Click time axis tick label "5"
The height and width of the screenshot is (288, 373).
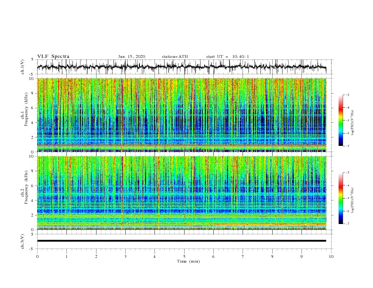tap(184, 256)
